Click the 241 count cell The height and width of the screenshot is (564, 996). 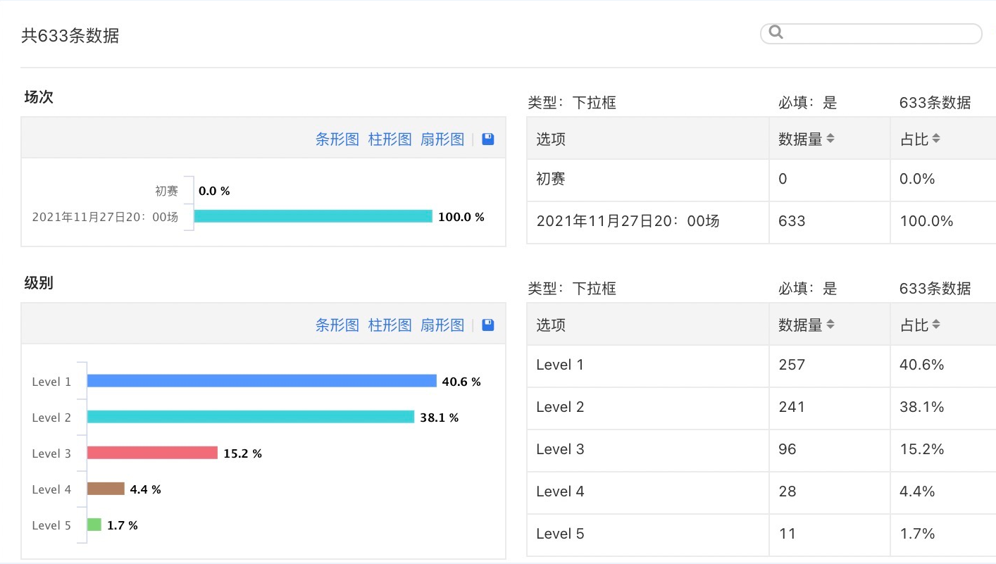830,408
